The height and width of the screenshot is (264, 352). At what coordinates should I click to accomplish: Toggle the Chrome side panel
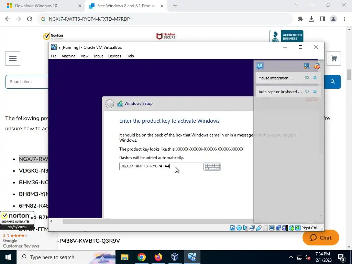[322, 19]
